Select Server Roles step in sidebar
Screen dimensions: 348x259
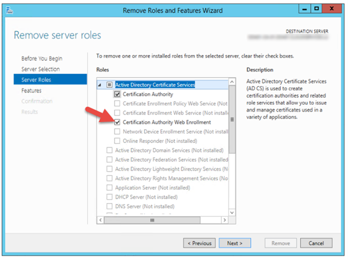pyautogui.click(x=50, y=79)
